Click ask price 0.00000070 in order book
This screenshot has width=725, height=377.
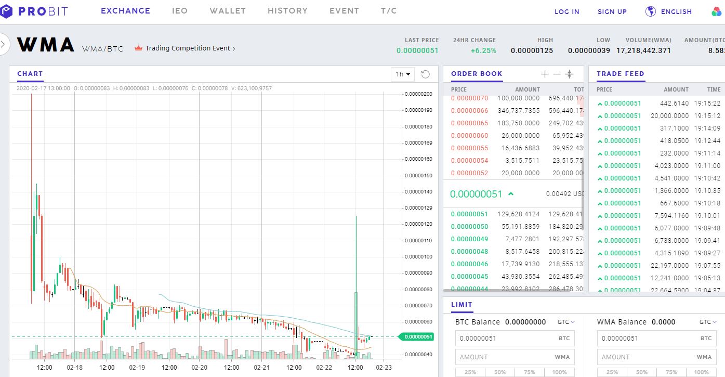click(x=469, y=98)
